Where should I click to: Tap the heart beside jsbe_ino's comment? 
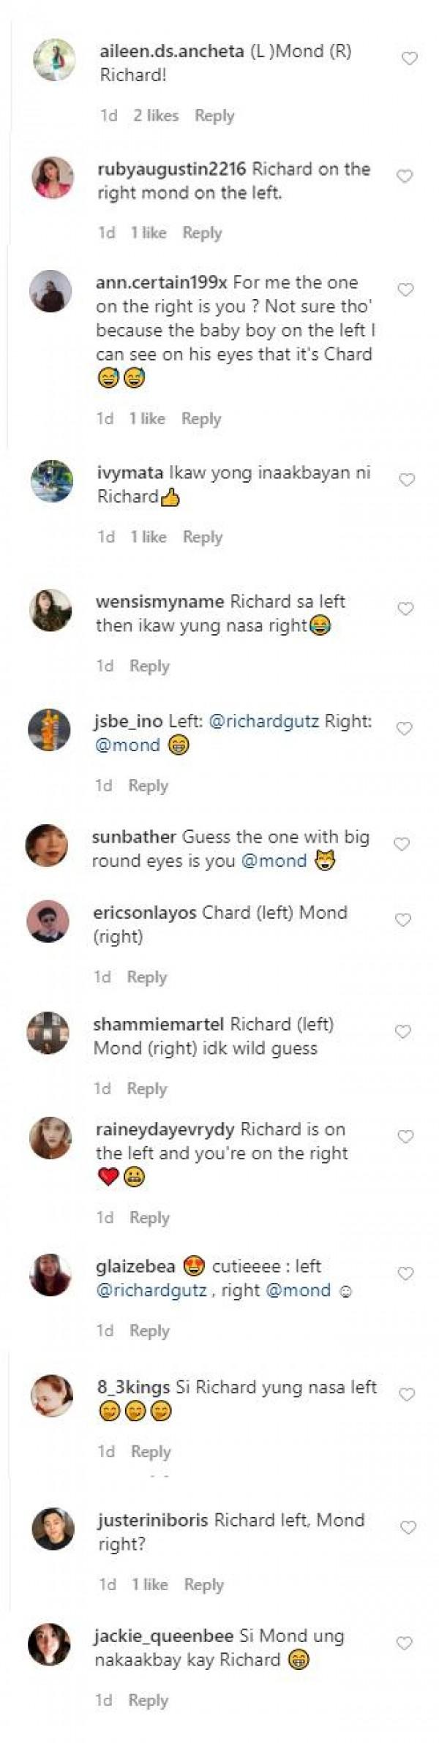[x=404, y=729]
